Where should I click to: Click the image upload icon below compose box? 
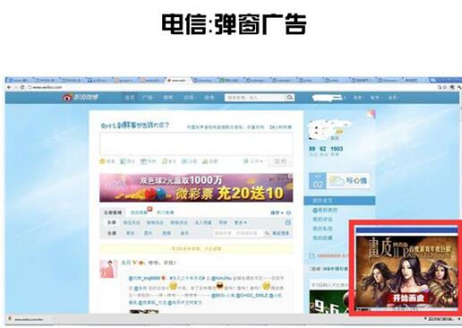click(123, 161)
